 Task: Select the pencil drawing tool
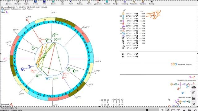(x=168, y=110)
